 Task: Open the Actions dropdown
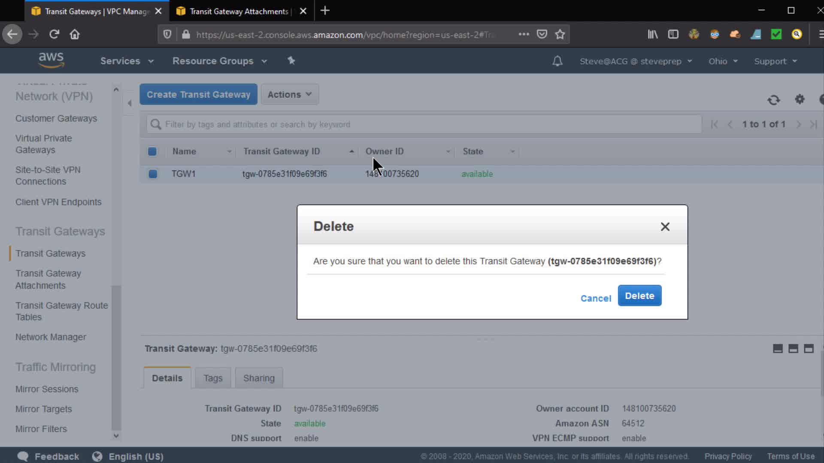(x=289, y=94)
